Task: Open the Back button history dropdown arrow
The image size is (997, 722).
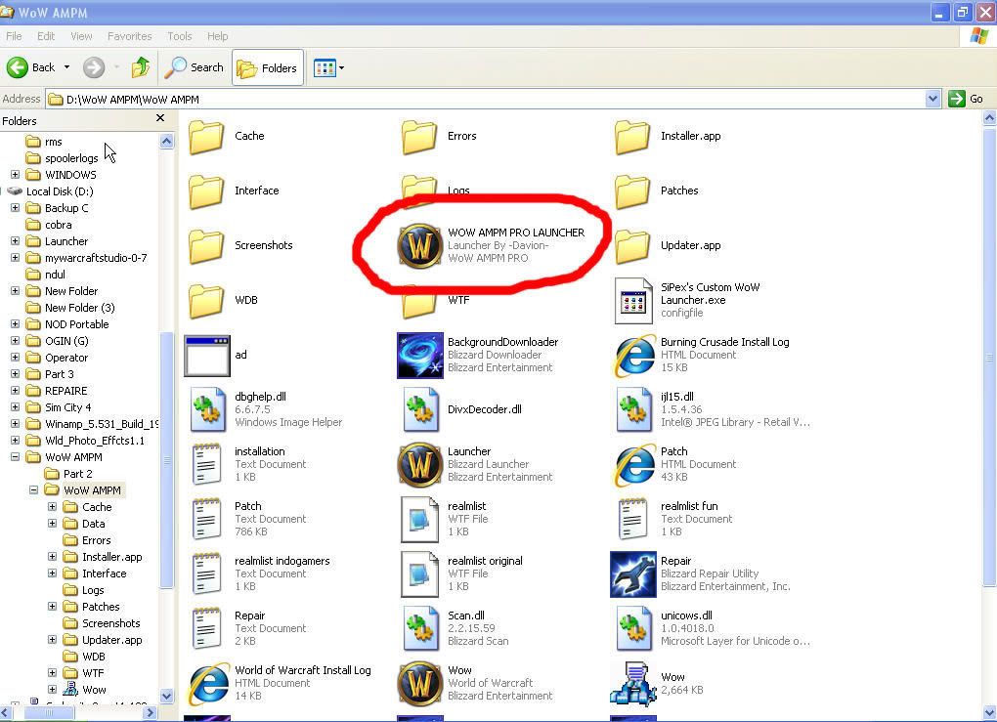Action: click(66, 67)
